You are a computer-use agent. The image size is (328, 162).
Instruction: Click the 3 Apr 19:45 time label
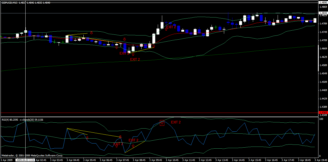tap(321, 160)
